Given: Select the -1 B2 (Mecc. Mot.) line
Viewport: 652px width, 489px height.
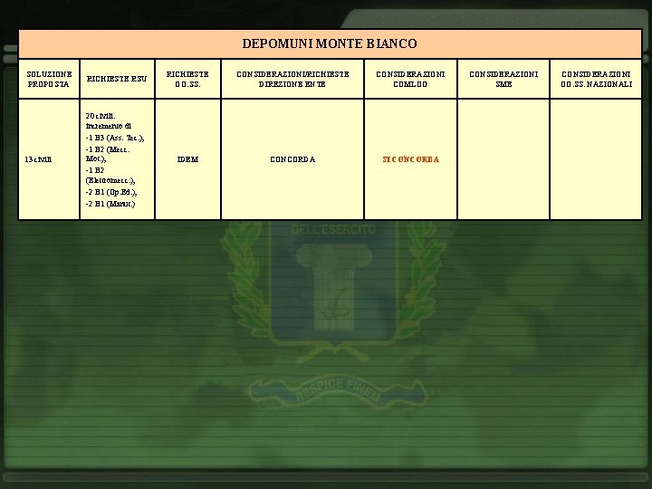Looking at the screenshot, I should (108, 154).
